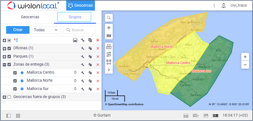
Task: Delete the Mallorca Sur geofence
Action: click(x=98, y=89)
